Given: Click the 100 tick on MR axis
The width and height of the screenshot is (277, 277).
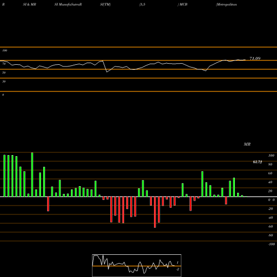Looking at the screenshot, I should tap(271, 156).
